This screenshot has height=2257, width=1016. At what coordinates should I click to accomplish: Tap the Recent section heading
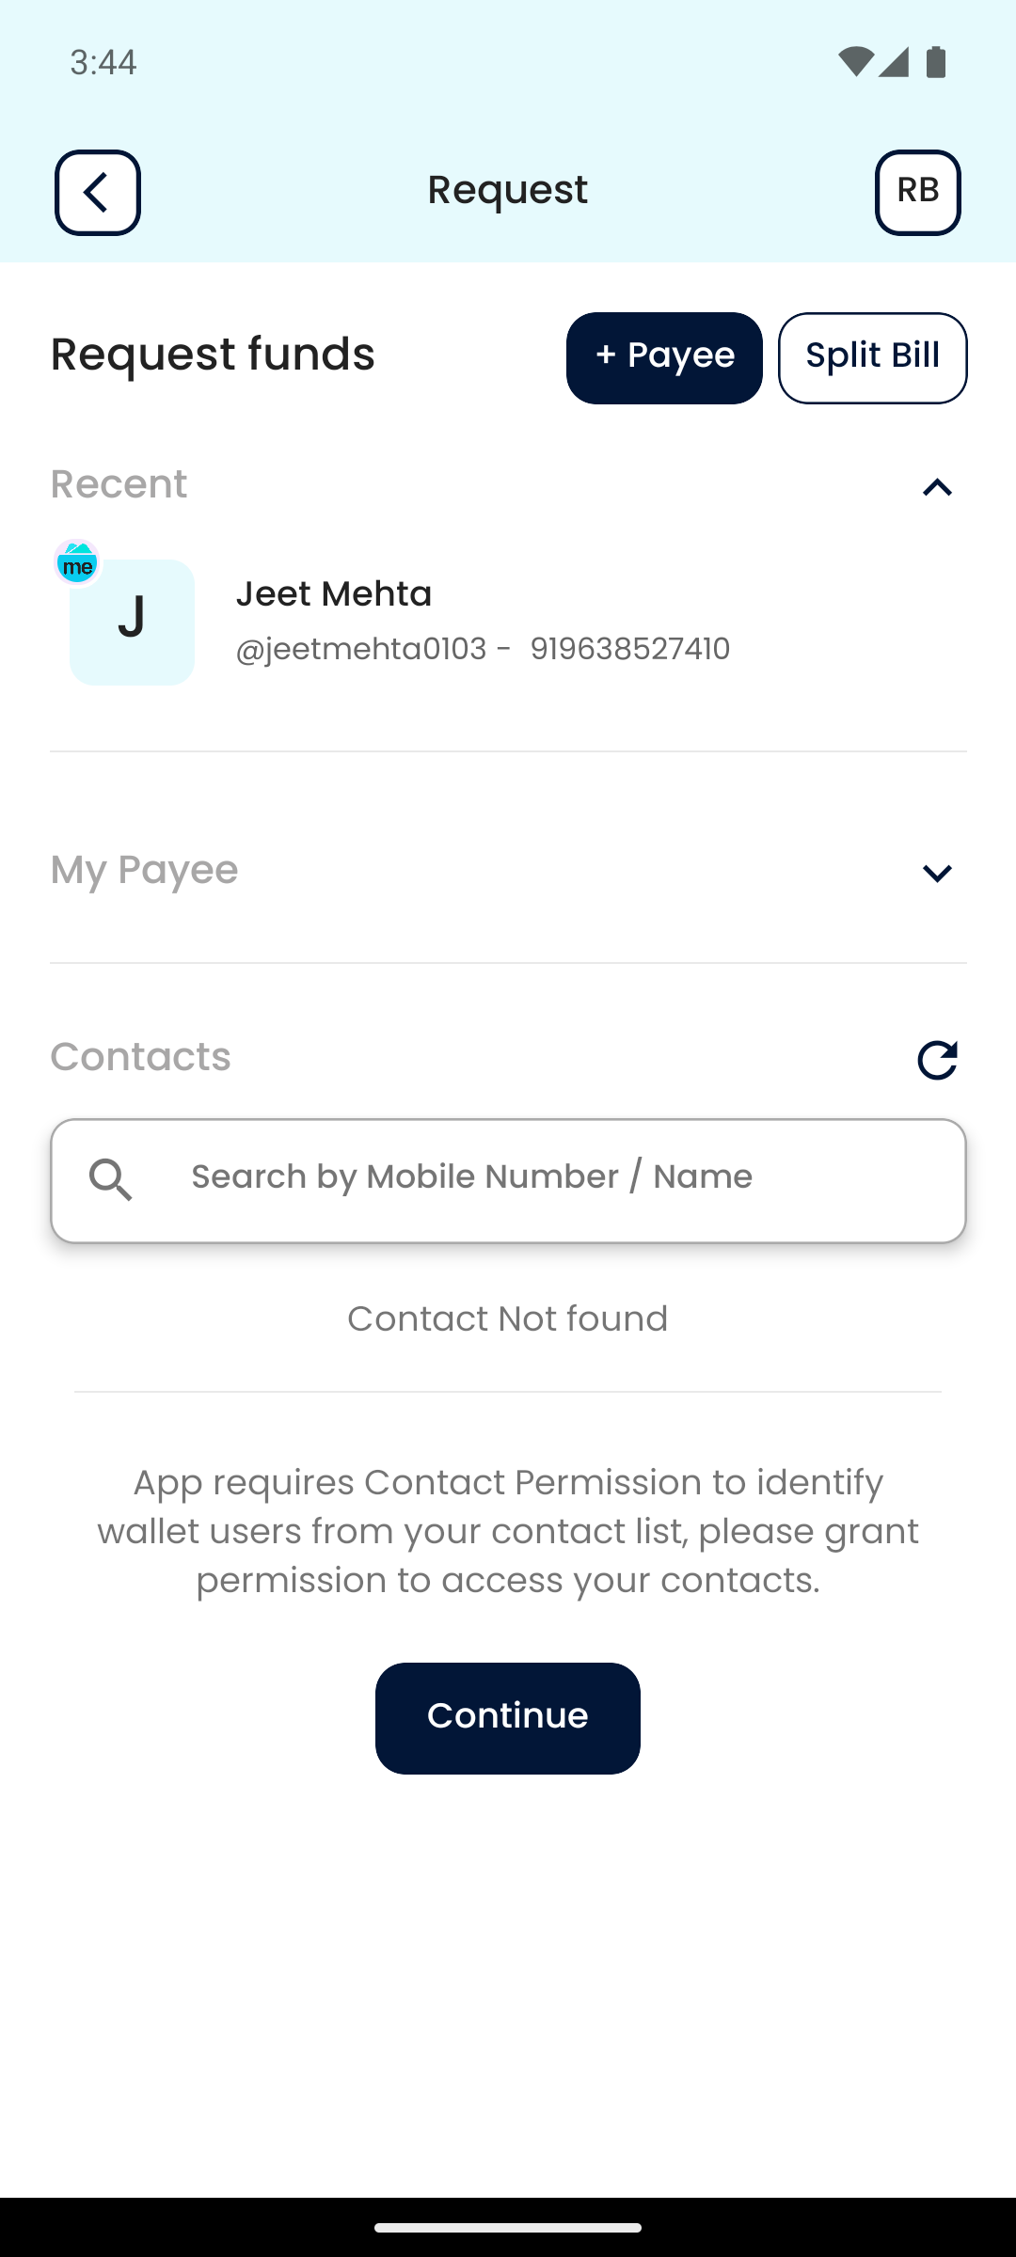[x=119, y=484]
